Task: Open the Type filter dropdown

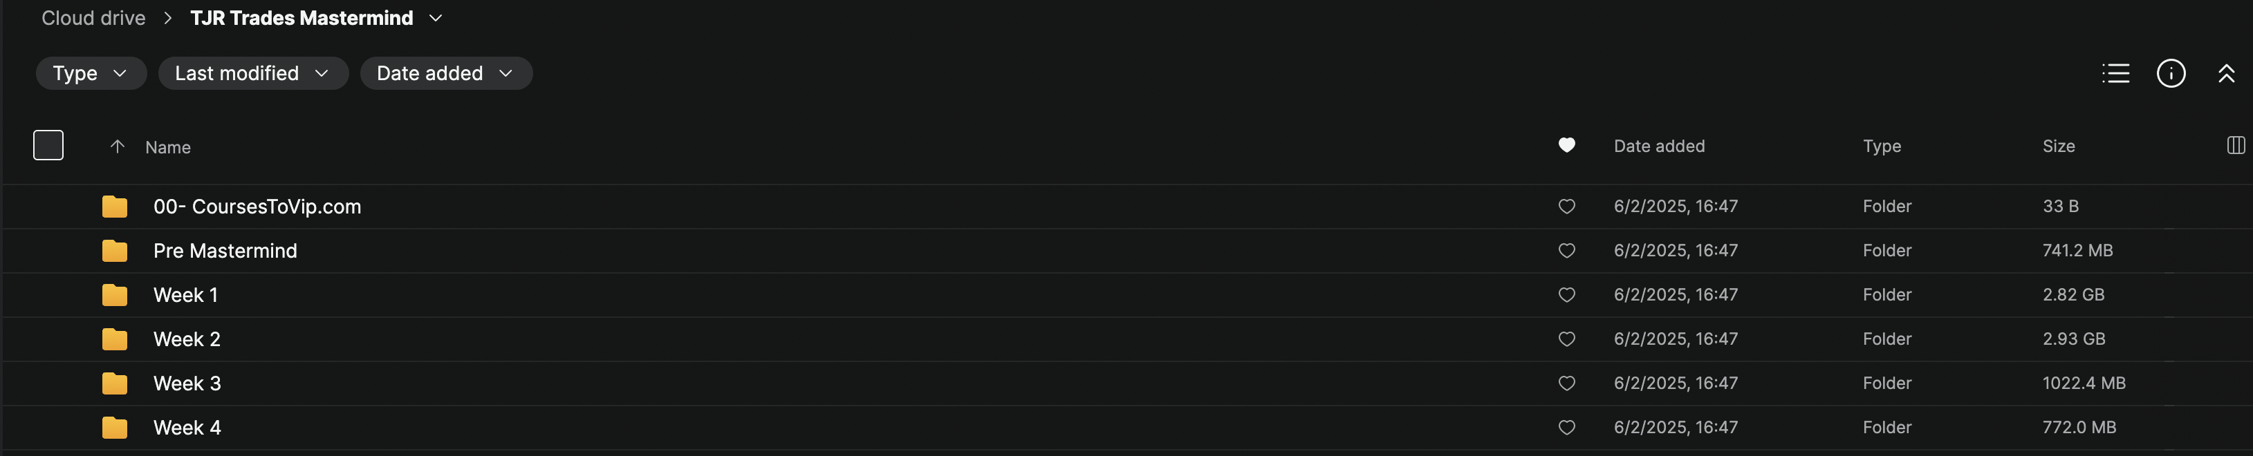Action: pos(90,73)
